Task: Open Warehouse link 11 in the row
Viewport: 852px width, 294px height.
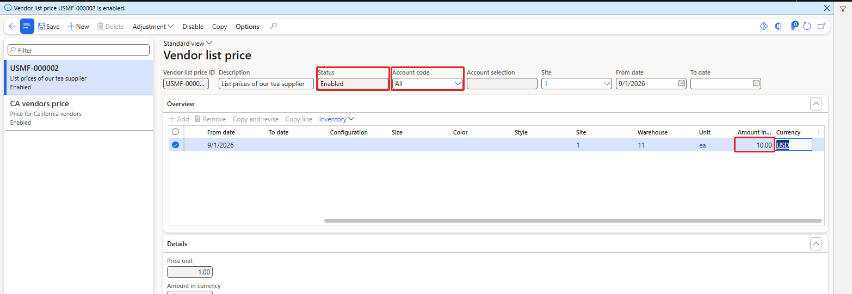Action: point(641,145)
